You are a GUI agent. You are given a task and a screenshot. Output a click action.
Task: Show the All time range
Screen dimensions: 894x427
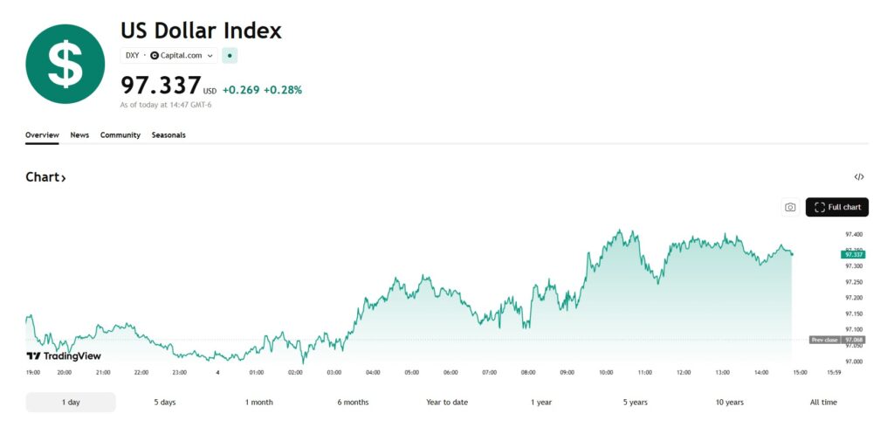click(823, 403)
